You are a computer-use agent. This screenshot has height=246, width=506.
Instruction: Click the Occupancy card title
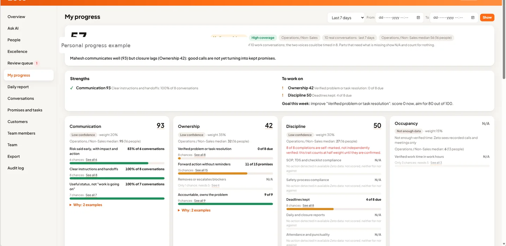406,123
